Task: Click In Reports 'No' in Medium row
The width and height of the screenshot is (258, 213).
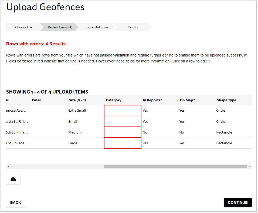Action: (x=145, y=132)
